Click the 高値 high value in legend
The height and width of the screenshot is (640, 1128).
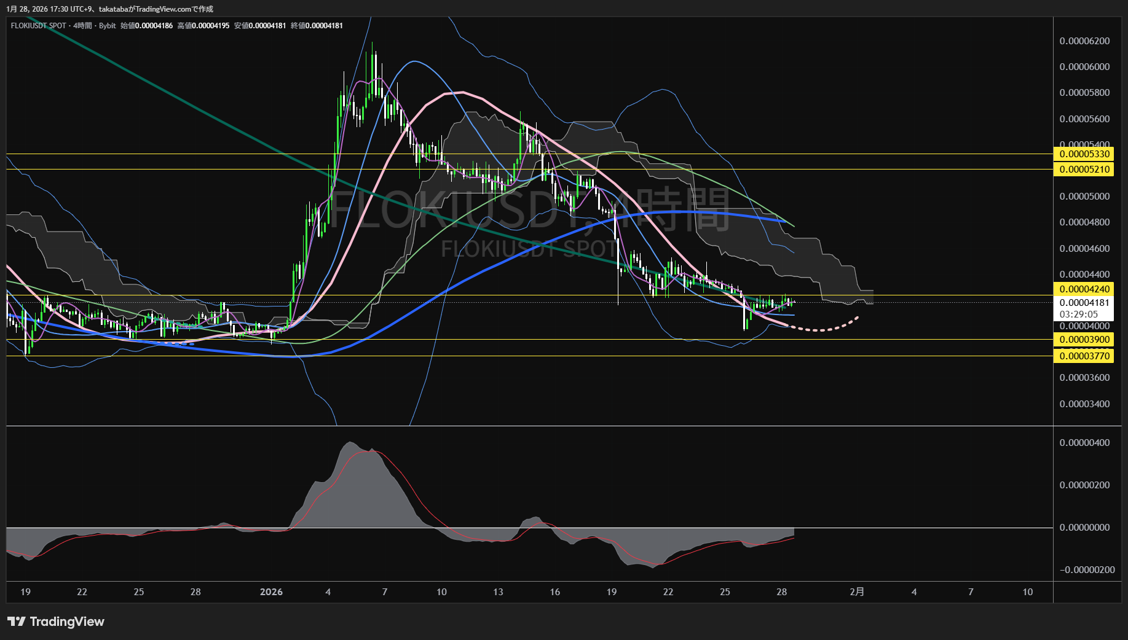pyautogui.click(x=210, y=26)
